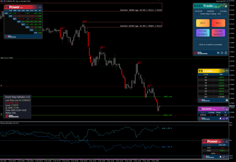The height and width of the screenshot is (162, 236).
Task: Open the info icon in EASYTrade footer
Action: (x=222, y=53)
